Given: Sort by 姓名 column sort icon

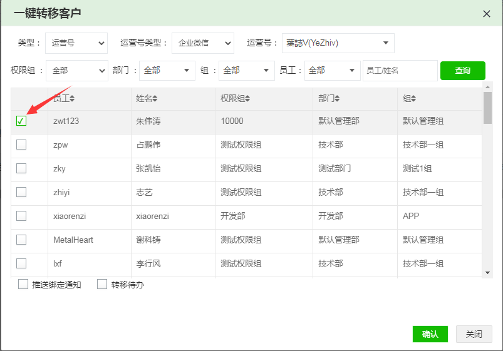Looking at the screenshot, I should click(x=155, y=99).
